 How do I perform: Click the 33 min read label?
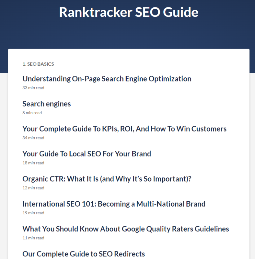click(33, 88)
